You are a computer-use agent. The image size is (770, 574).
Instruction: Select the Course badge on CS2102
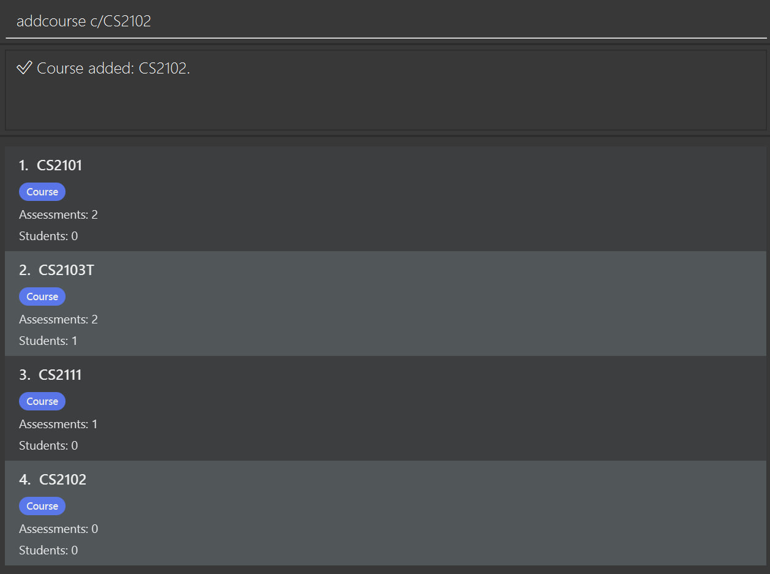[42, 505]
